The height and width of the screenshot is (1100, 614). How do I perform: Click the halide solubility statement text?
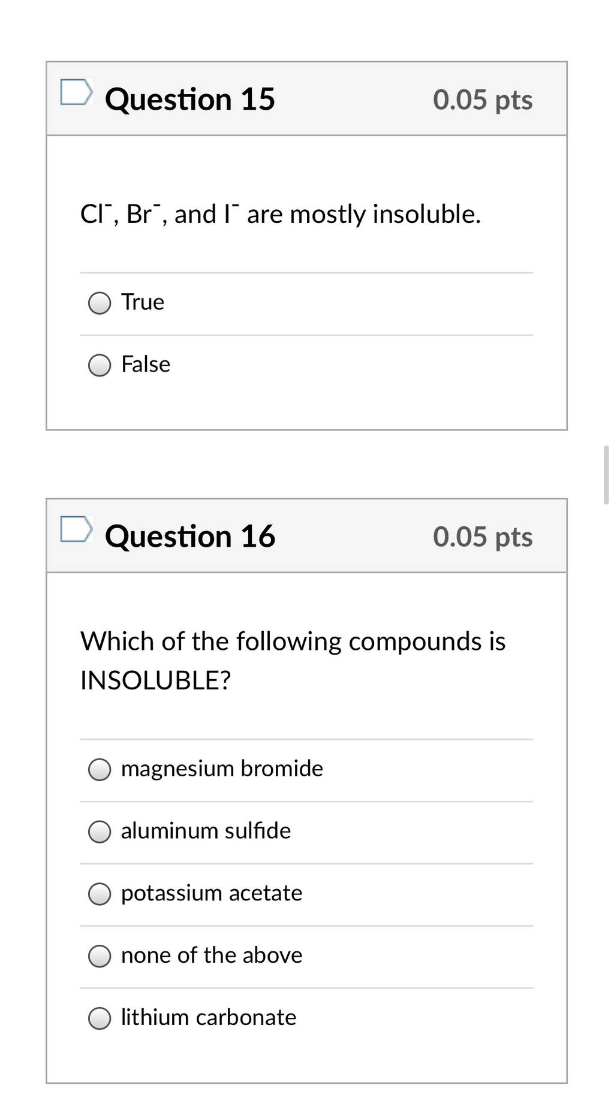[x=281, y=214]
